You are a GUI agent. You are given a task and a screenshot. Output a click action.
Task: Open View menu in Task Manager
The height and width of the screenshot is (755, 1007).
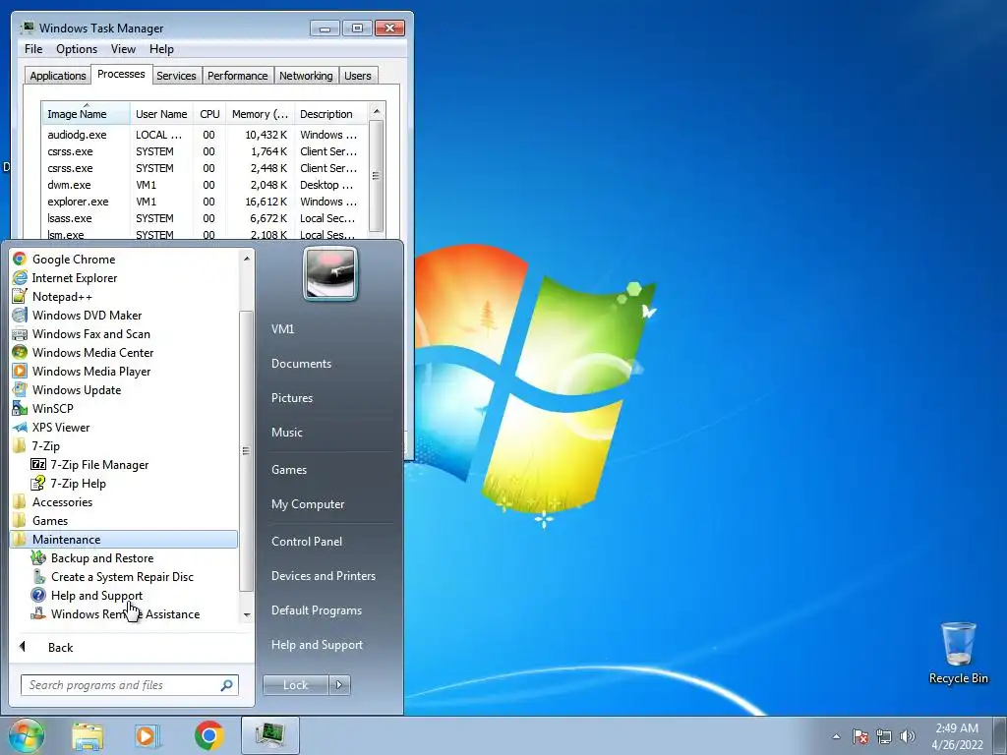pos(123,49)
